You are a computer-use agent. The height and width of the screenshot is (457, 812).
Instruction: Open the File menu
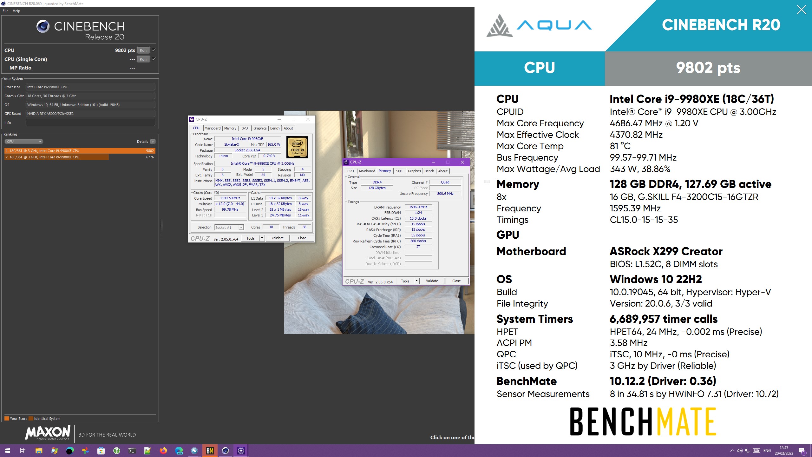pyautogui.click(x=5, y=11)
